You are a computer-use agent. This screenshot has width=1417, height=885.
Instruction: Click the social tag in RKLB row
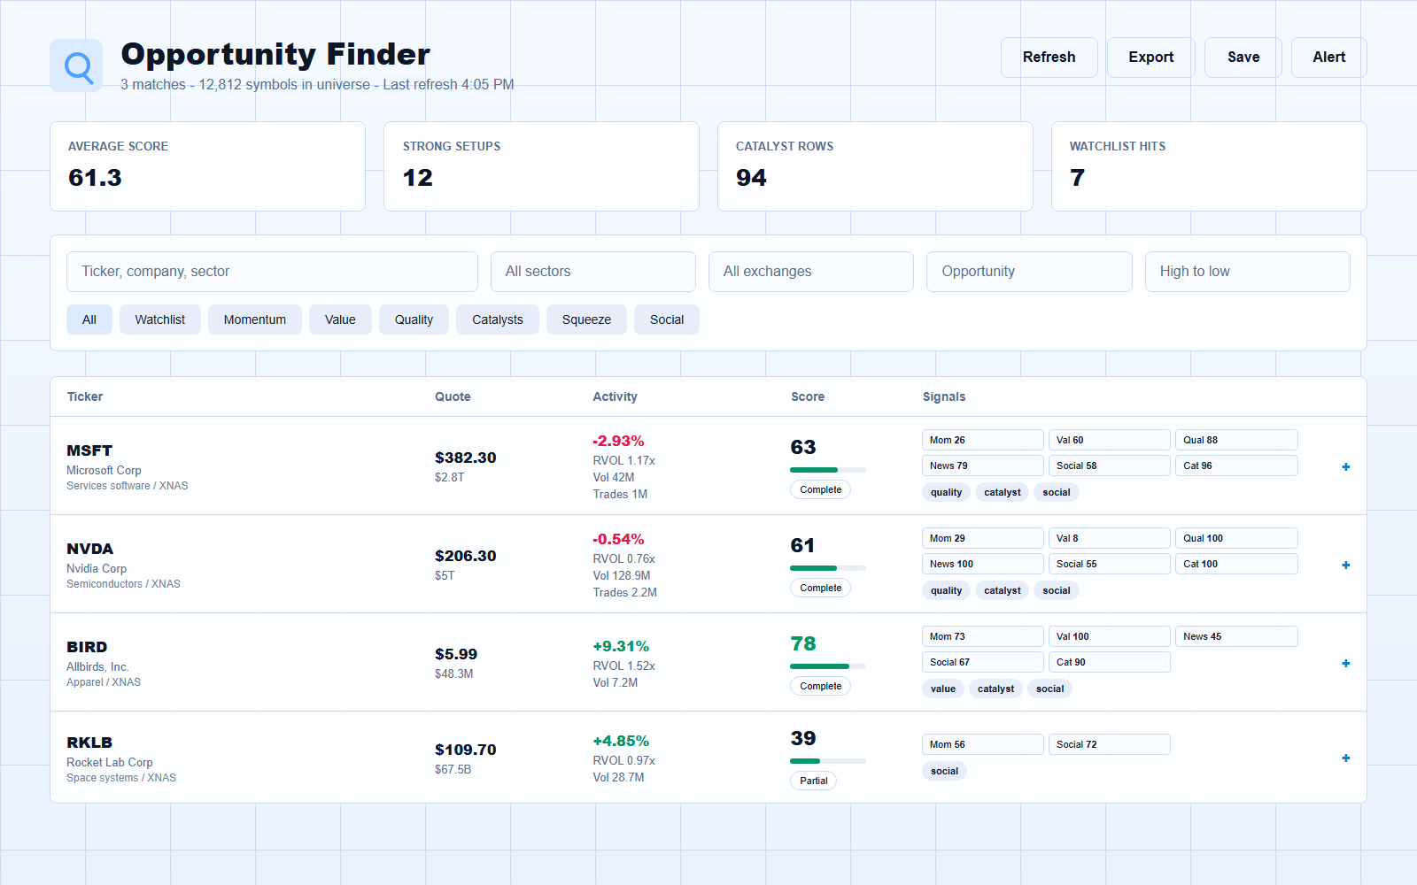944,771
